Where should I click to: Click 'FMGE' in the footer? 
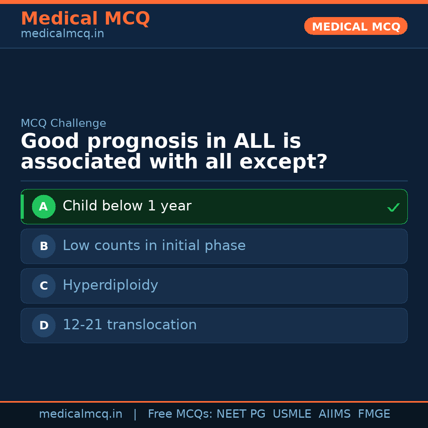[x=374, y=414]
